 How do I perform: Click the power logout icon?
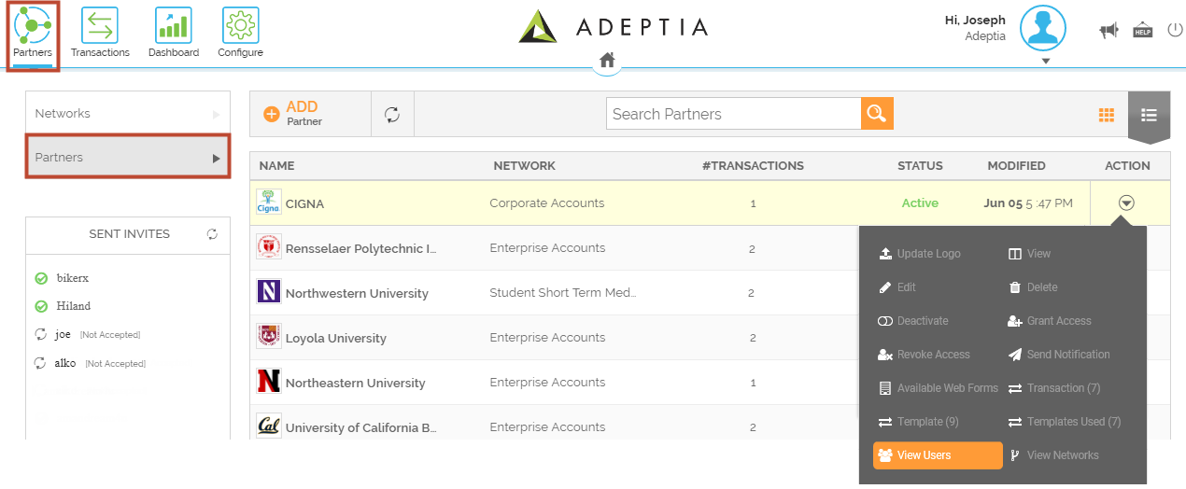[1175, 31]
